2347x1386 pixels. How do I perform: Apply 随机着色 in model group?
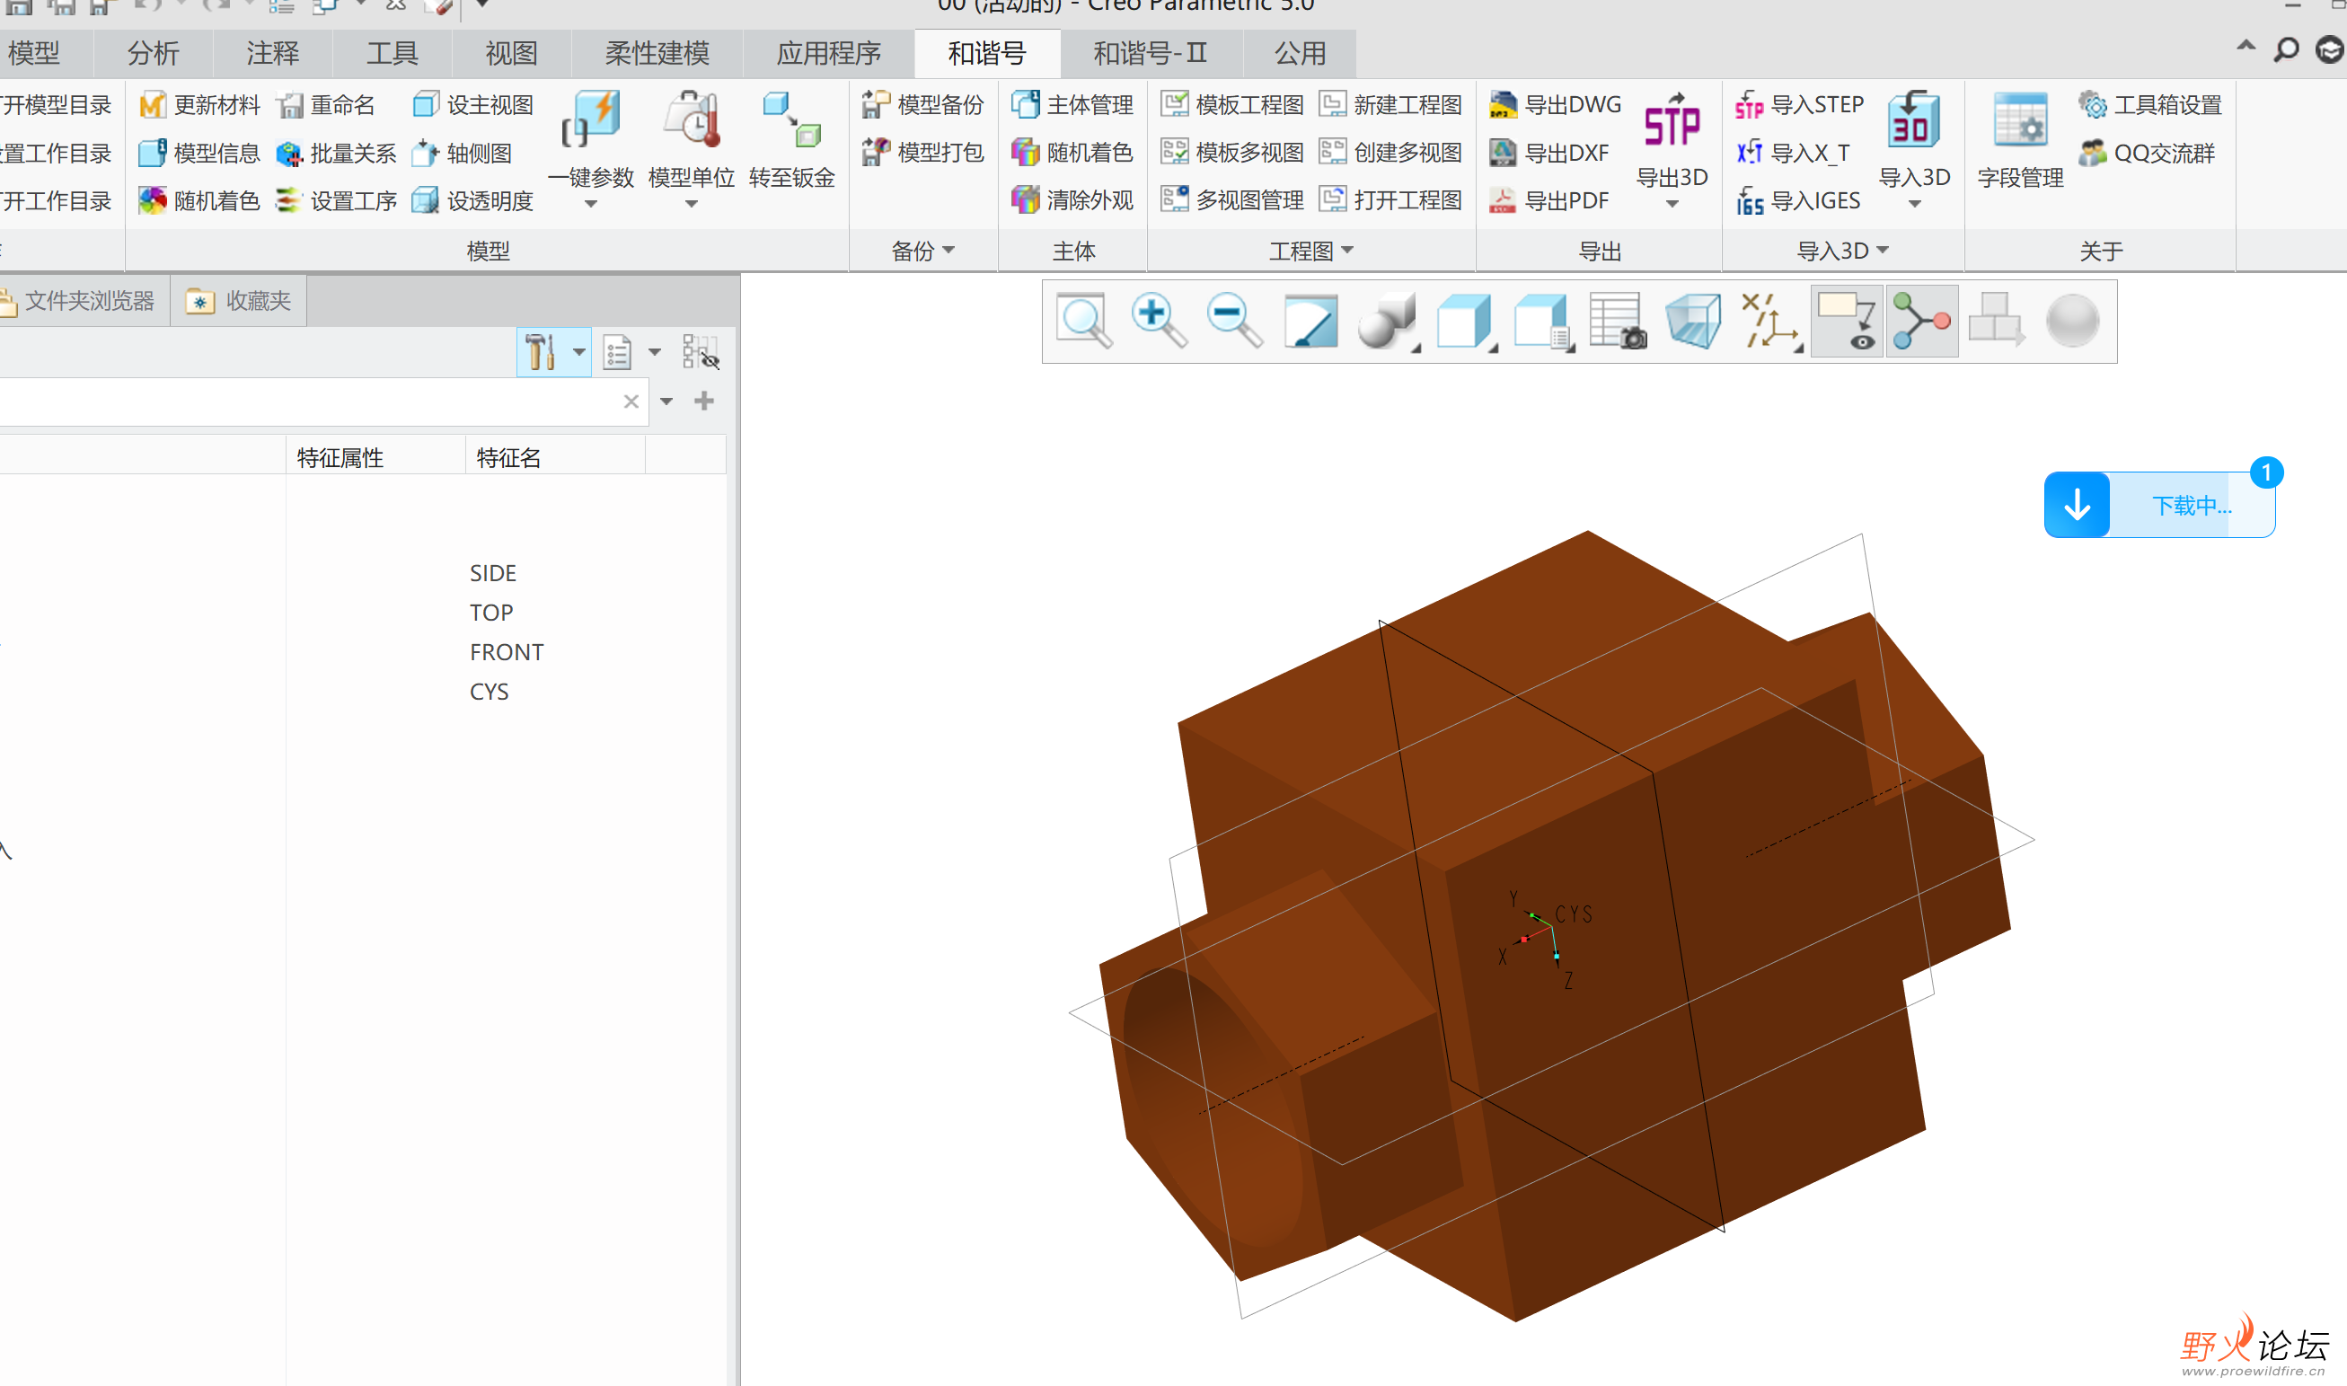(199, 201)
